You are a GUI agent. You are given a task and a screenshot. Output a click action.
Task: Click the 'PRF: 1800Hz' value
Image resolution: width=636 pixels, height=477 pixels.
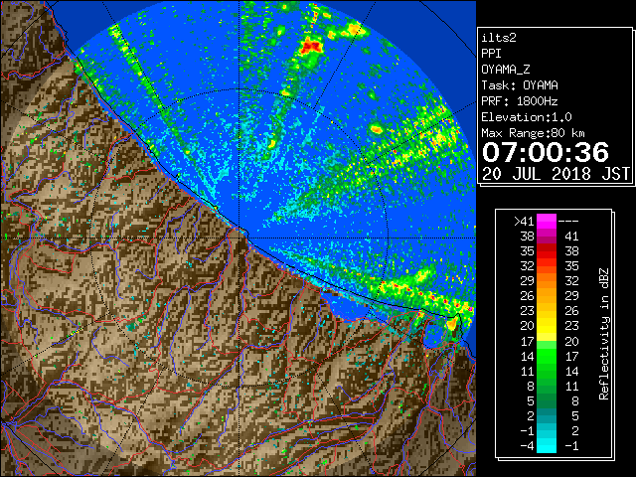[520, 101]
